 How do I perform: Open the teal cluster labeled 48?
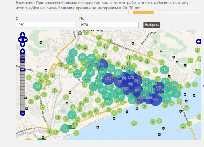pos(73,53)
